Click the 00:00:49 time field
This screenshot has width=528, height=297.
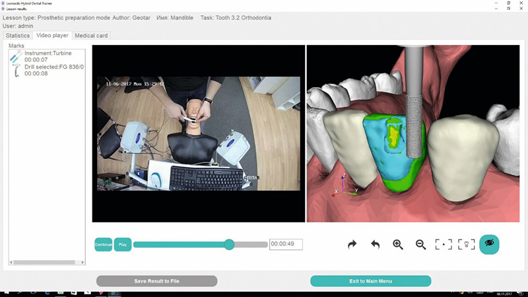(x=286, y=244)
